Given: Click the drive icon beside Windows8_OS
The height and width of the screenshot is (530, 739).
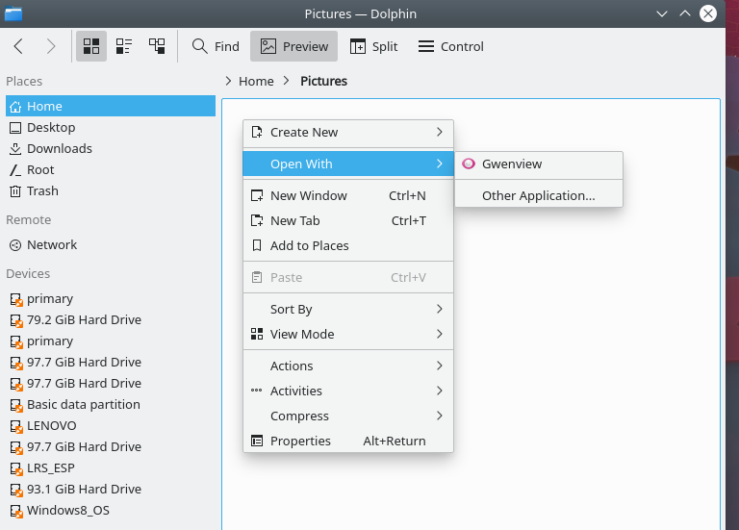Looking at the screenshot, I should 16,511.
